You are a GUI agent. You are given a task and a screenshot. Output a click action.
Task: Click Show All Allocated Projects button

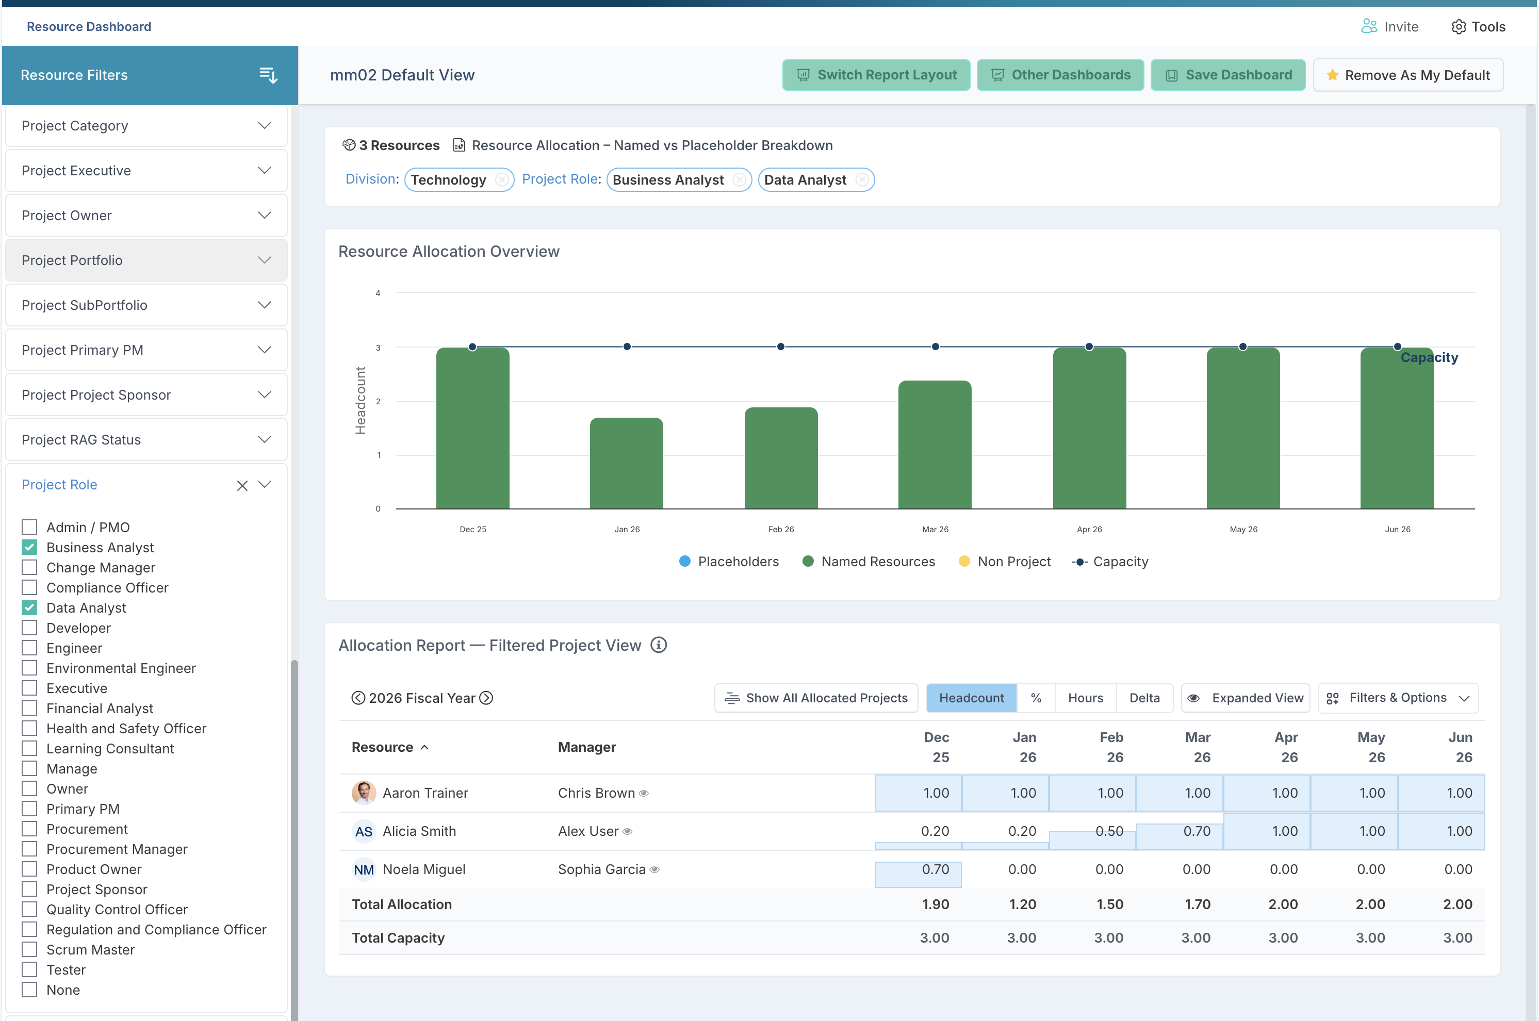click(x=816, y=698)
